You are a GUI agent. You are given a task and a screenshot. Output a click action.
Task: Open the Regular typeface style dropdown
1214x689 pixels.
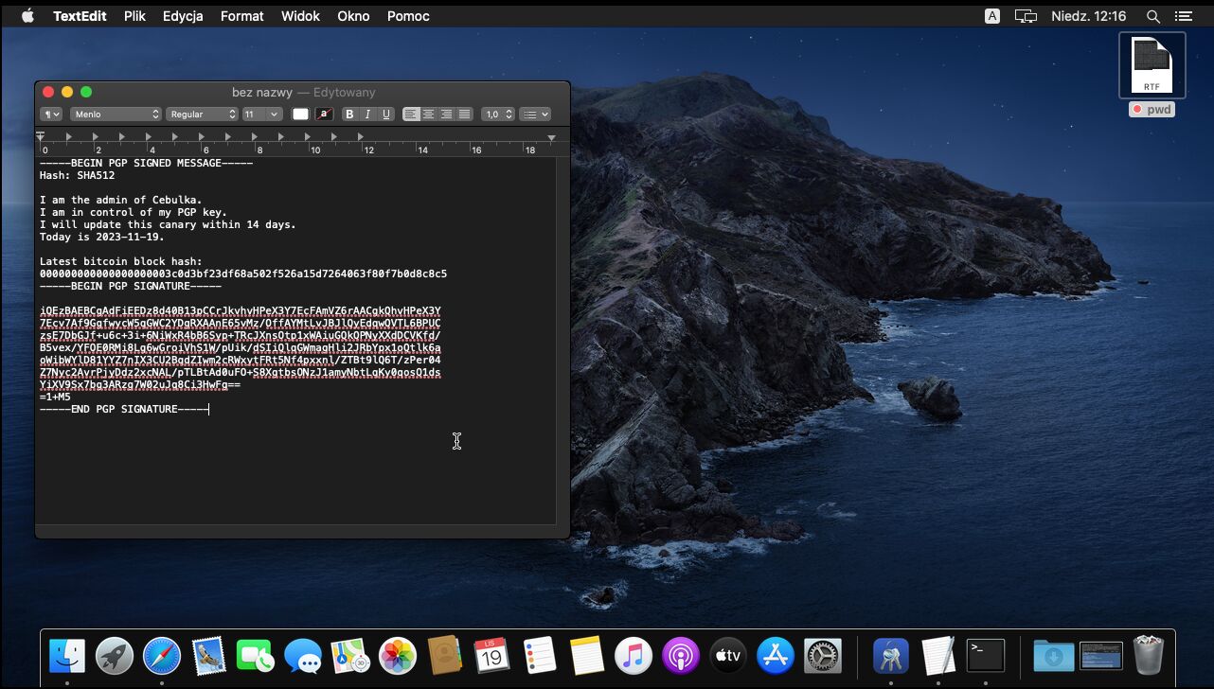[x=203, y=115]
